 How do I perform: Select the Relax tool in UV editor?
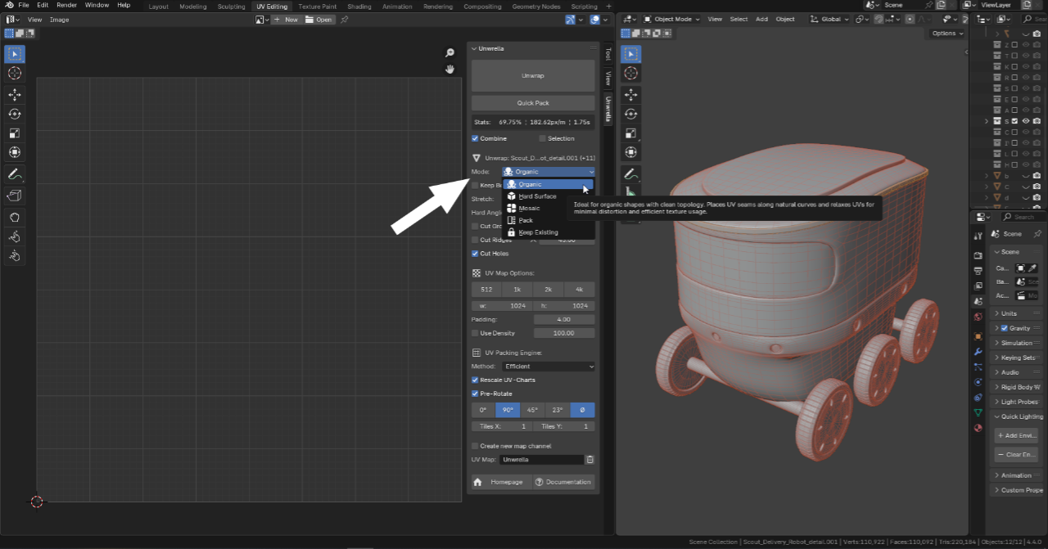tap(15, 236)
